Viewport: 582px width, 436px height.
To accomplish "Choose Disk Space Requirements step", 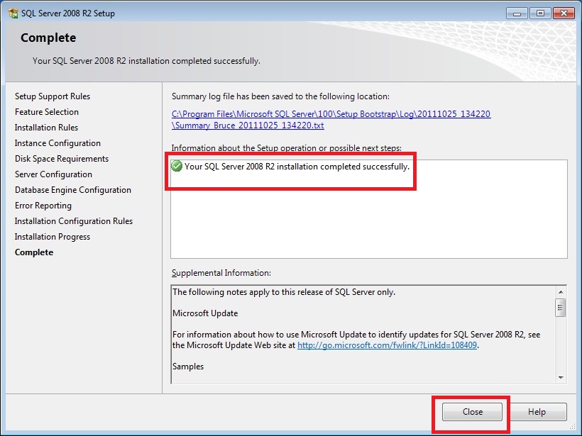I will [62, 159].
